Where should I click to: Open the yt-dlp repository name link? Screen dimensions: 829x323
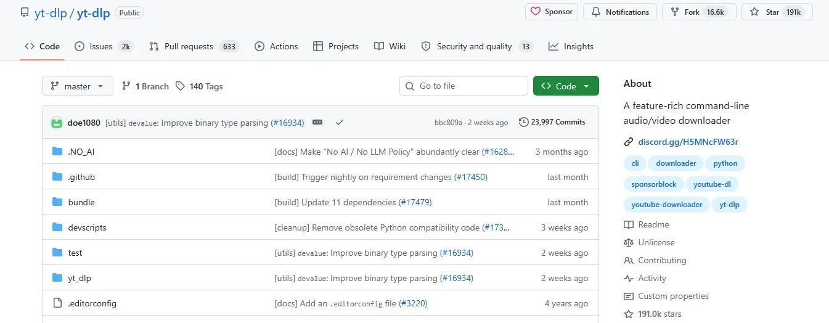[x=93, y=13]
